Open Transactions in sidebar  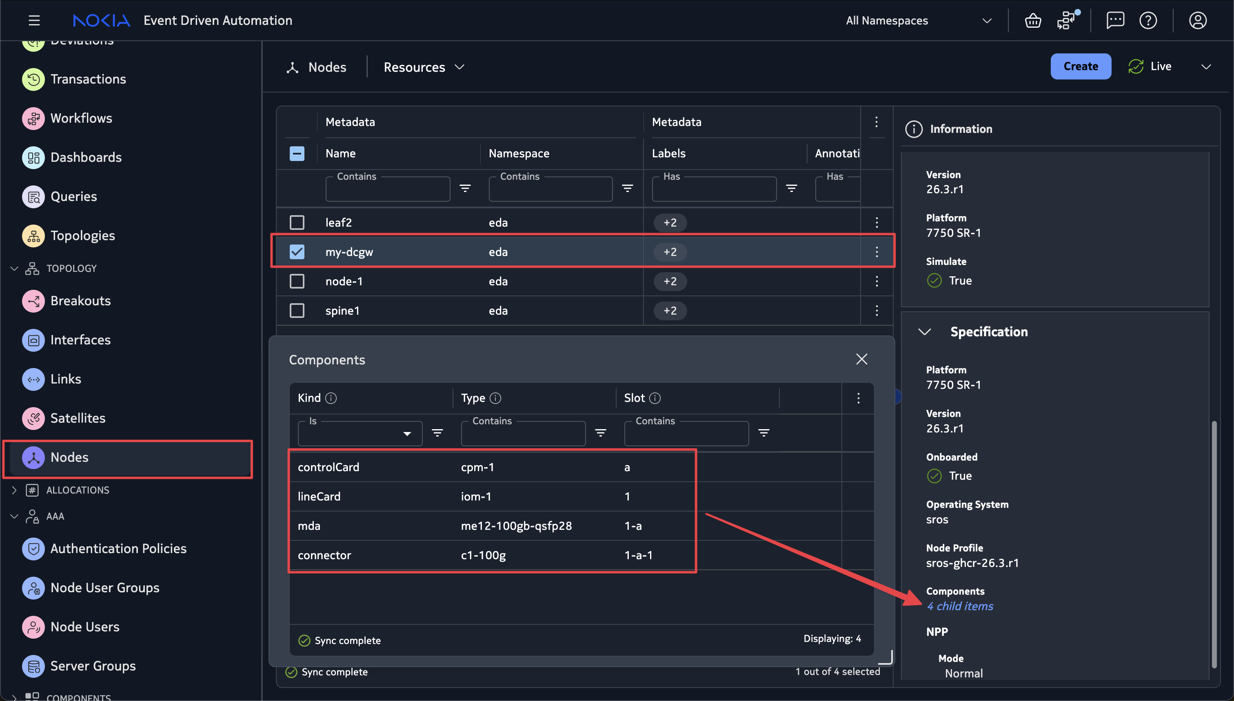[x=88, y=79]
